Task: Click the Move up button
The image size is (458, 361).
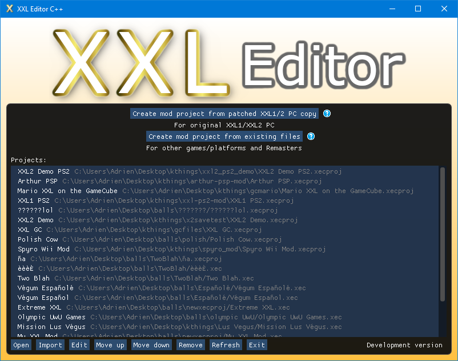Action: 110,345
